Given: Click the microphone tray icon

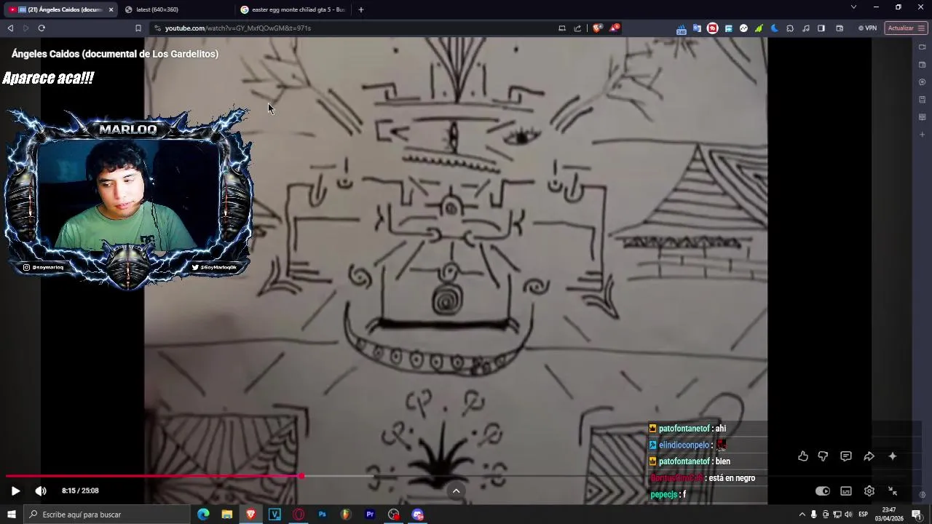Looking at the screenshot, I should click(813, 515).
